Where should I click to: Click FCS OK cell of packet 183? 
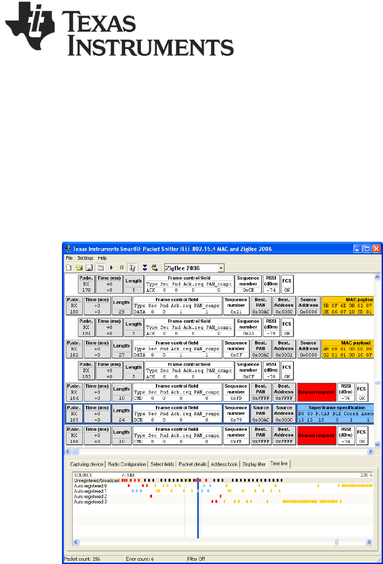pyautogui.click(x=287, y=371)
